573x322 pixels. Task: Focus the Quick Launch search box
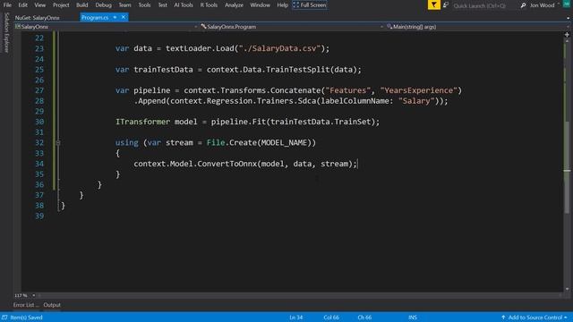(x=483, y=5)
